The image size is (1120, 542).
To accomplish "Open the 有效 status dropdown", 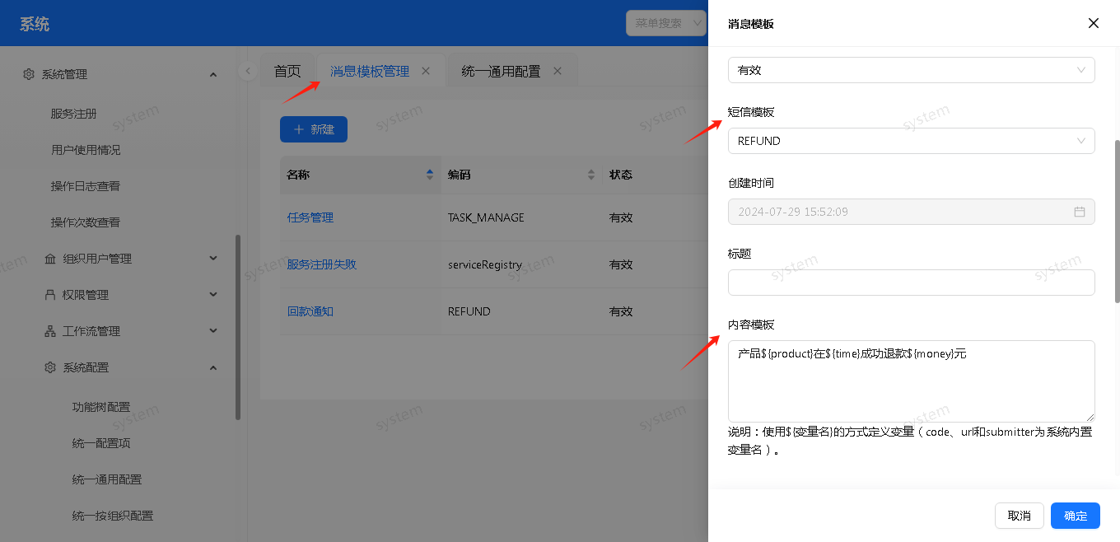I will click(x=911, y=70).
